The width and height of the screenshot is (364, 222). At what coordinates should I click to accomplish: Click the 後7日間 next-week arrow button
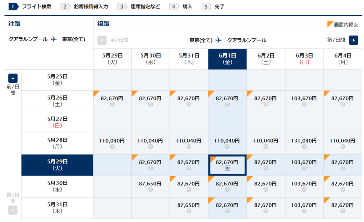point(353,40)
